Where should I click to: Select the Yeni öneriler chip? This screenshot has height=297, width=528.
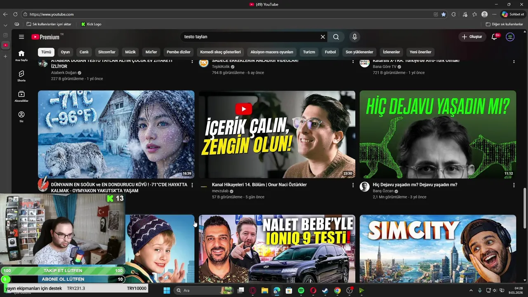coord(420,52)
